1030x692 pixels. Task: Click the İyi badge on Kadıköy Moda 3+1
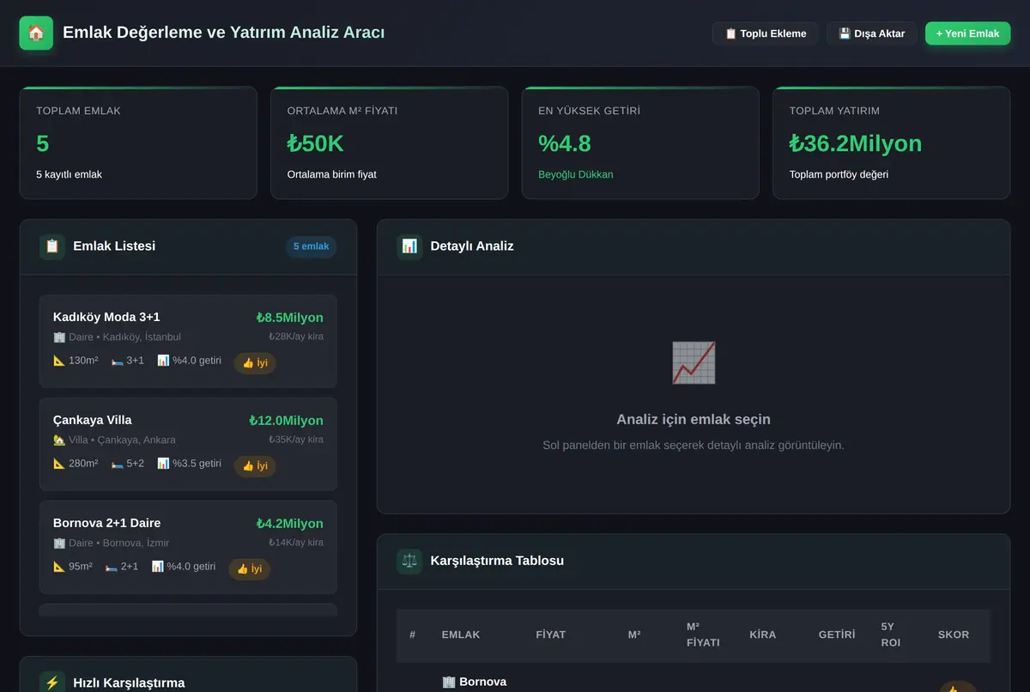(255, 363)
